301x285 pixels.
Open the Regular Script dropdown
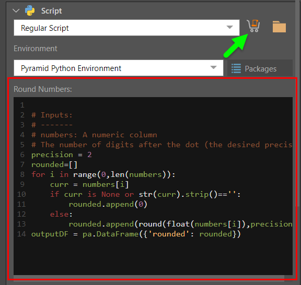coord(126,28)
